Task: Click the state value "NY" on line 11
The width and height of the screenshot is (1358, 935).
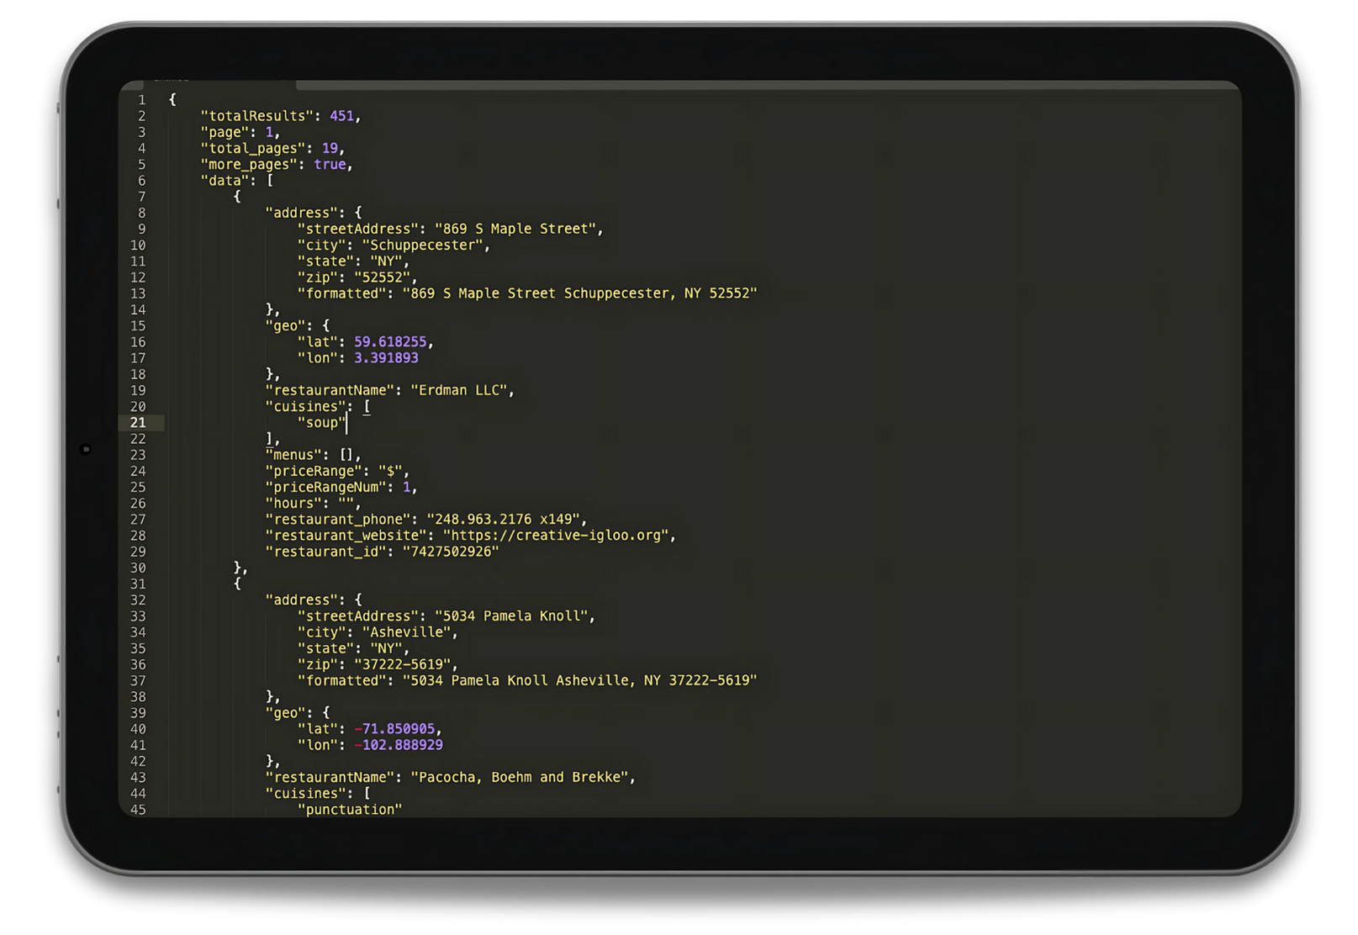Action: (386, 261)
